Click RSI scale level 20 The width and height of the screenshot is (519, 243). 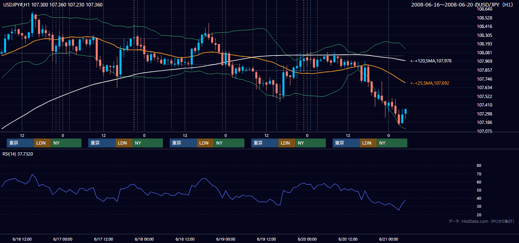coord(479,215)
